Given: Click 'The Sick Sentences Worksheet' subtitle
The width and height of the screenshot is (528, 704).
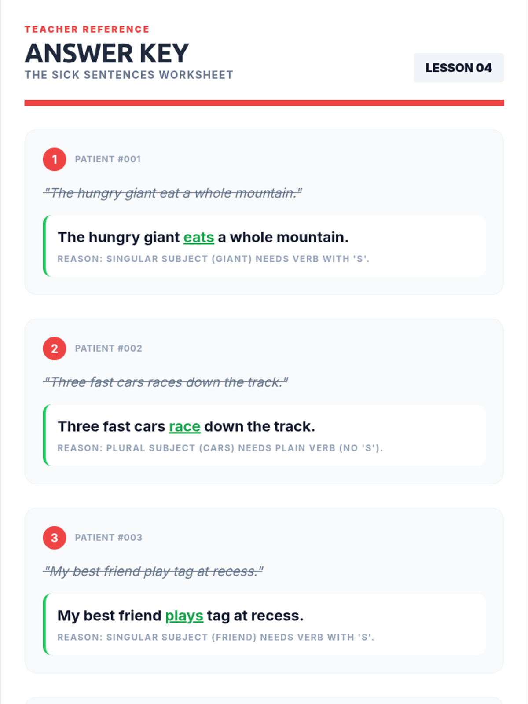Looking at the screenshot, I should tap(129, 75).
